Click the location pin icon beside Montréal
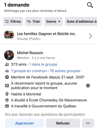The height and width of the screenshot is (133, 97). (7, 94)
